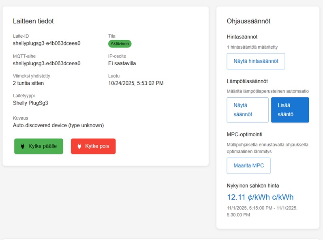Turn device on with Kytke päälle button
Viewport: 323px width, 240px height.
[x=39, y=146]
